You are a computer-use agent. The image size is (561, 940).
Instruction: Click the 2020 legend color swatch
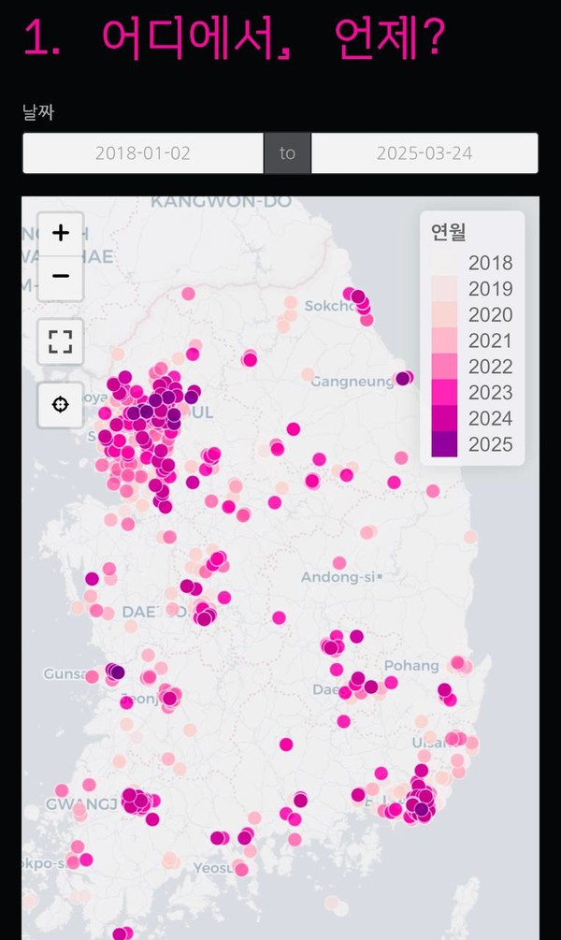coord(444,314)
